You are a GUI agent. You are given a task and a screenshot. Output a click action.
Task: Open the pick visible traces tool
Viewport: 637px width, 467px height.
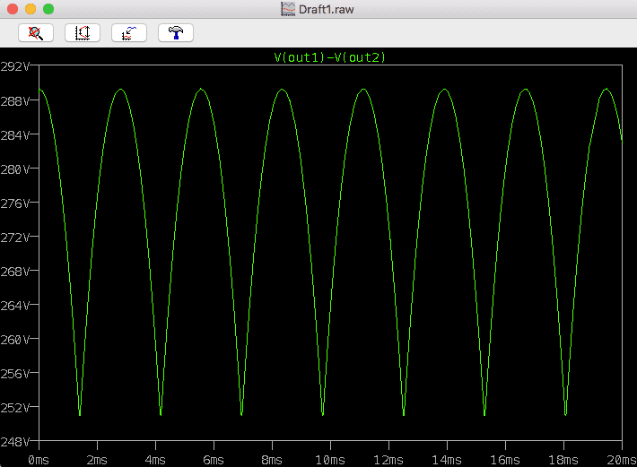click(129, 32)
